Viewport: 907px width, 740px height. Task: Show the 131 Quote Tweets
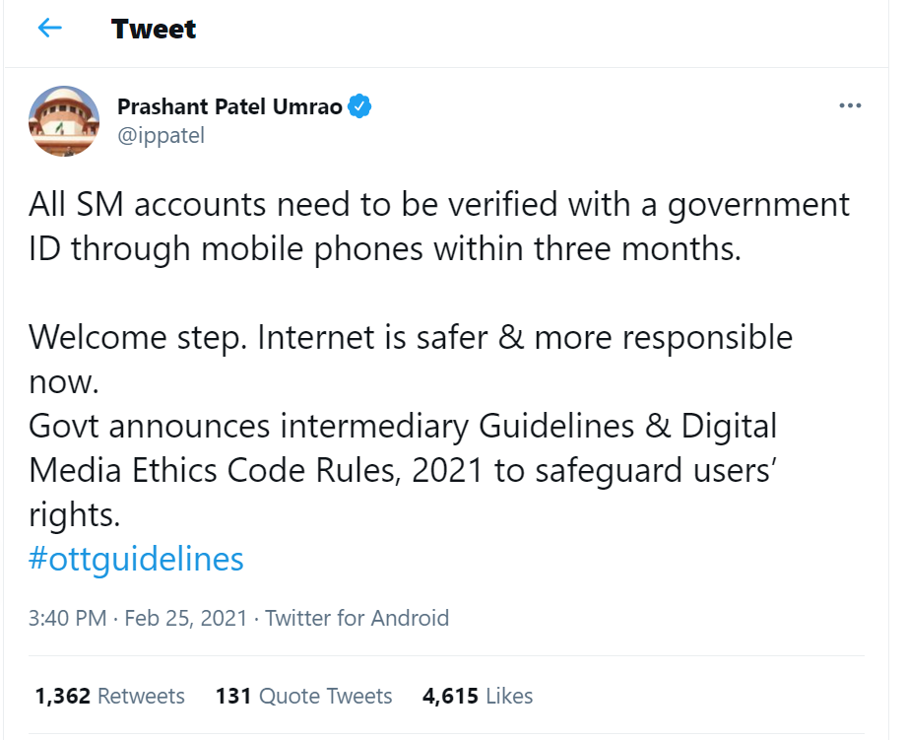tap(303, 696)
